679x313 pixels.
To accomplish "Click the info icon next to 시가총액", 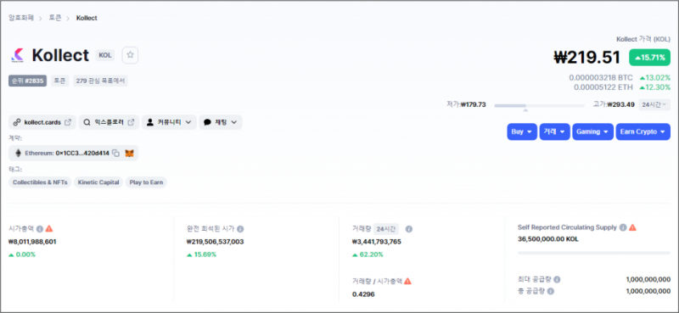I will point(40,228).
